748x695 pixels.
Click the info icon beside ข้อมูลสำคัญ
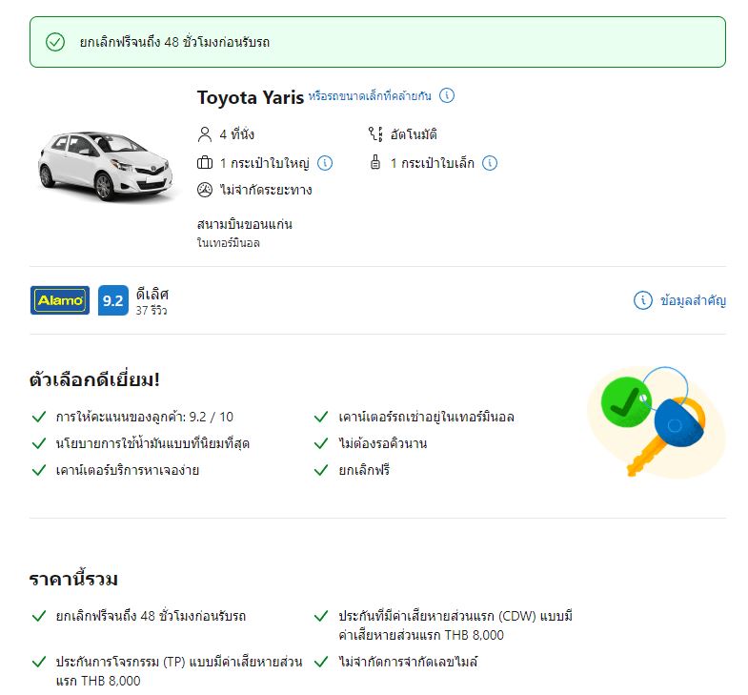[x=642, y=300]
